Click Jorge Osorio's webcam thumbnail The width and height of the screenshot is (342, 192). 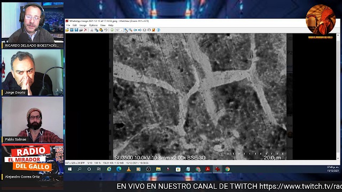tap(33, 73)
